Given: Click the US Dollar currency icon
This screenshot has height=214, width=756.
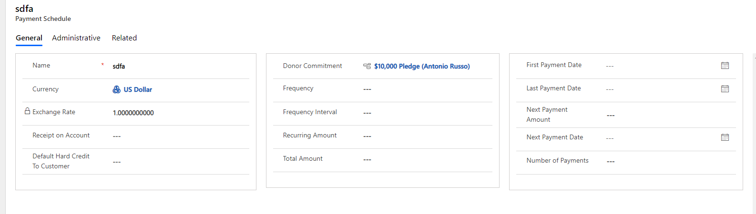Looking at the screenshot, I should (116, 89).
